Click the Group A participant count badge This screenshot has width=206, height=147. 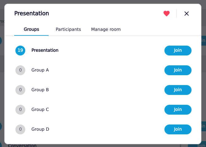[20, 70]
